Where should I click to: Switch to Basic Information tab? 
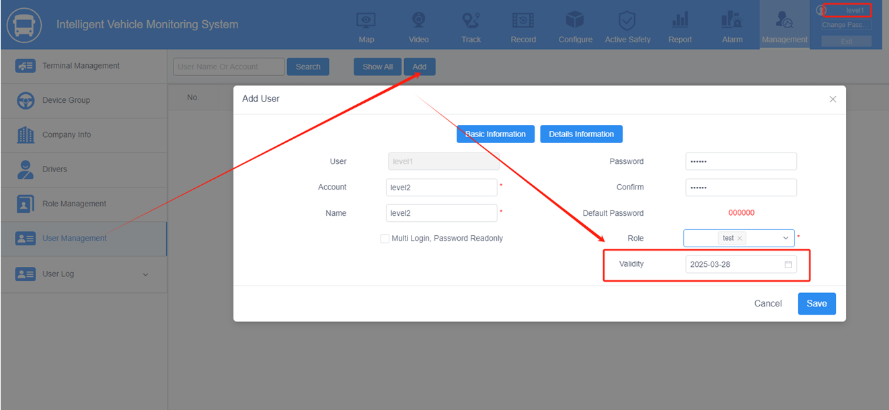[x=496, y=134]
